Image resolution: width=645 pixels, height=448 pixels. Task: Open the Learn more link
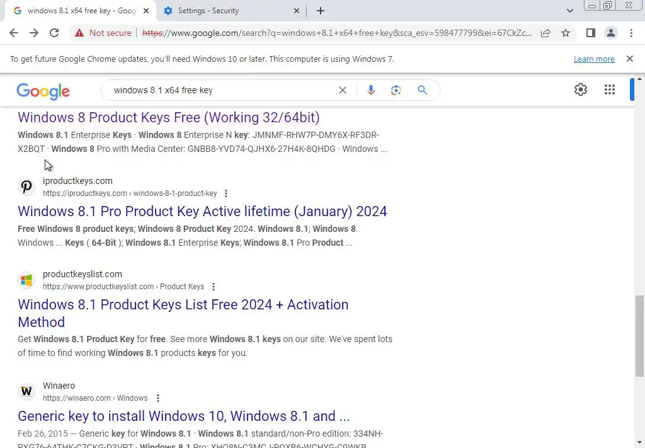(594, 59)
